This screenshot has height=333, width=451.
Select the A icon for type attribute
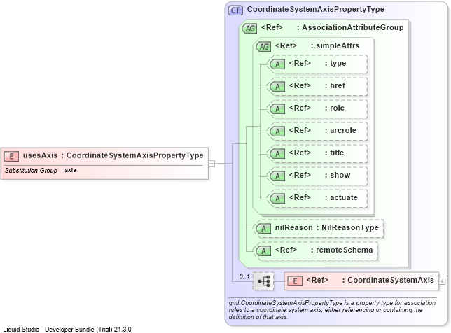pos(277,64)
